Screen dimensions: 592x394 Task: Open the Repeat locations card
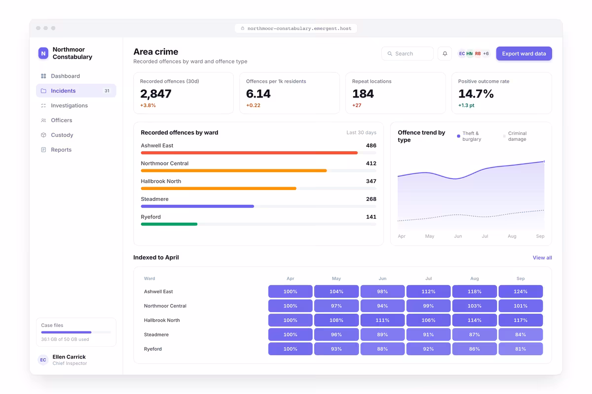click(x=396, y=93)
